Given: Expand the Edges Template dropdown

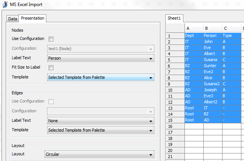Looking at the screenshot, I should pos(101,130).
